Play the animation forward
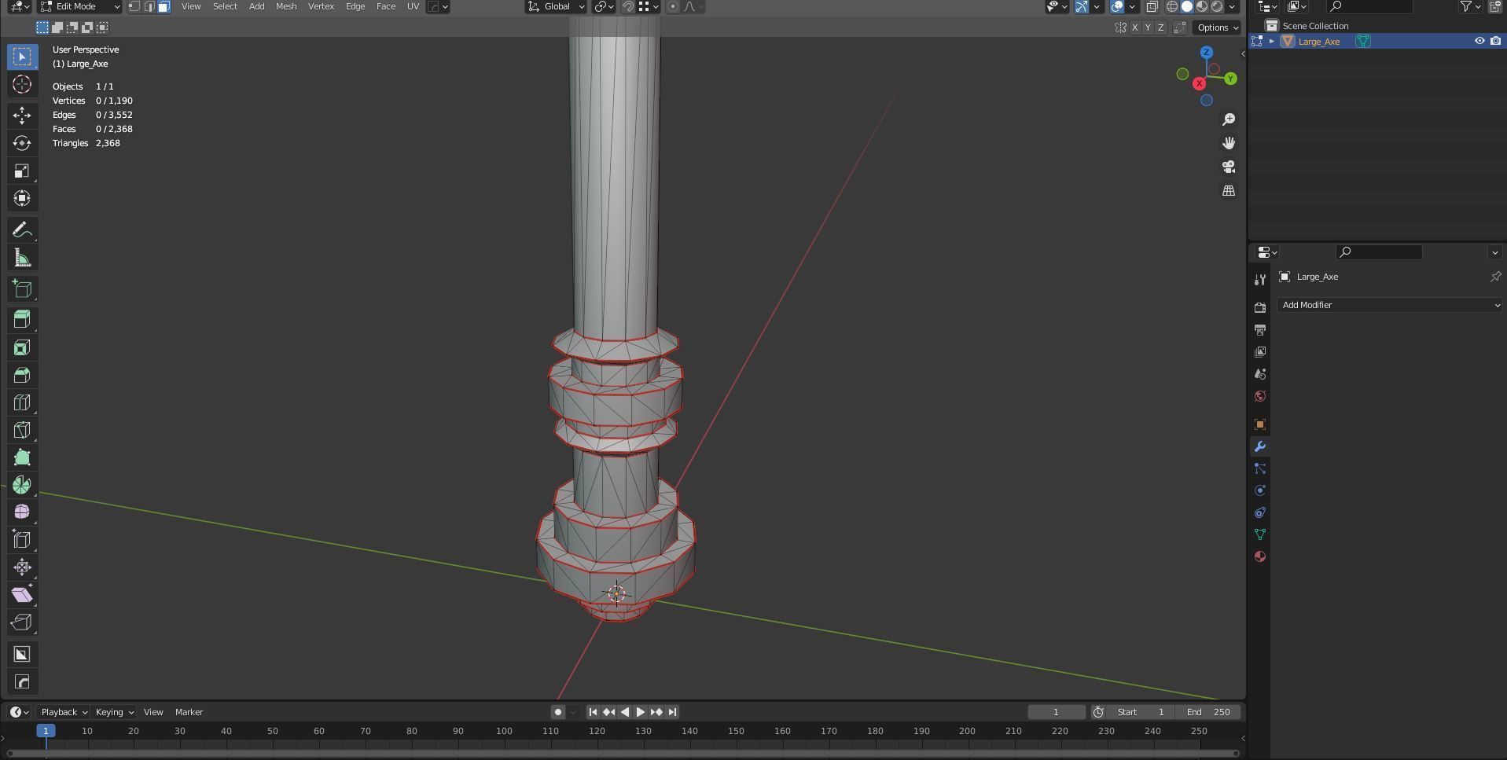 (x=641, y=712)
